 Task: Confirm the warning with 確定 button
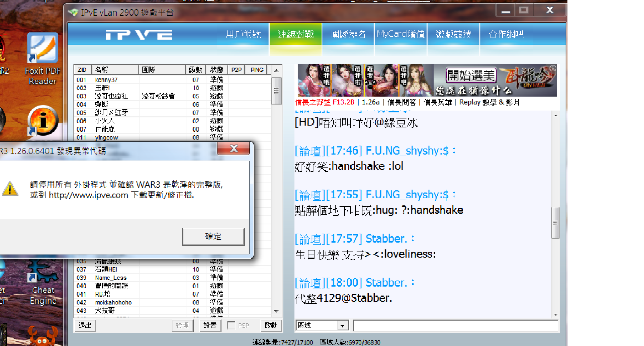[213, 237]
